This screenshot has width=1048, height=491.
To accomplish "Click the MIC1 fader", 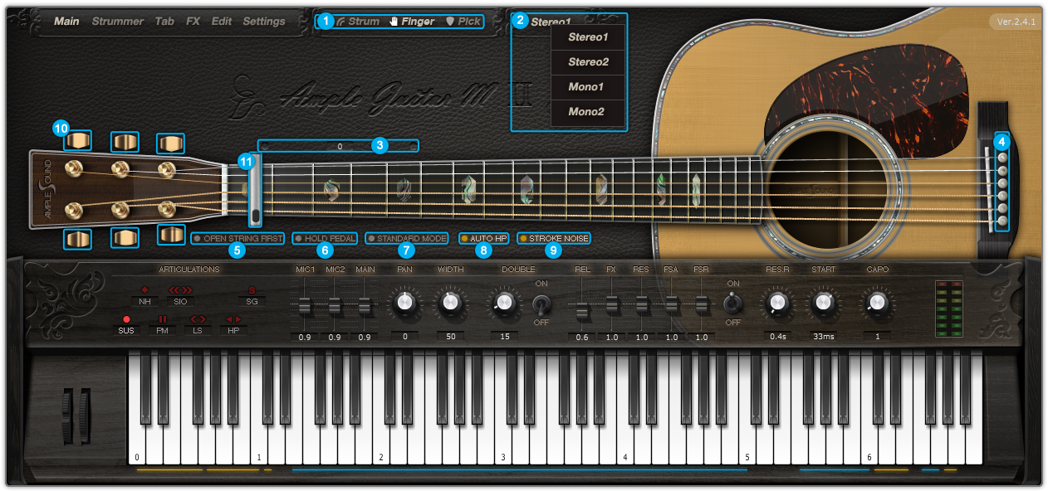I will tap(305, 307).
